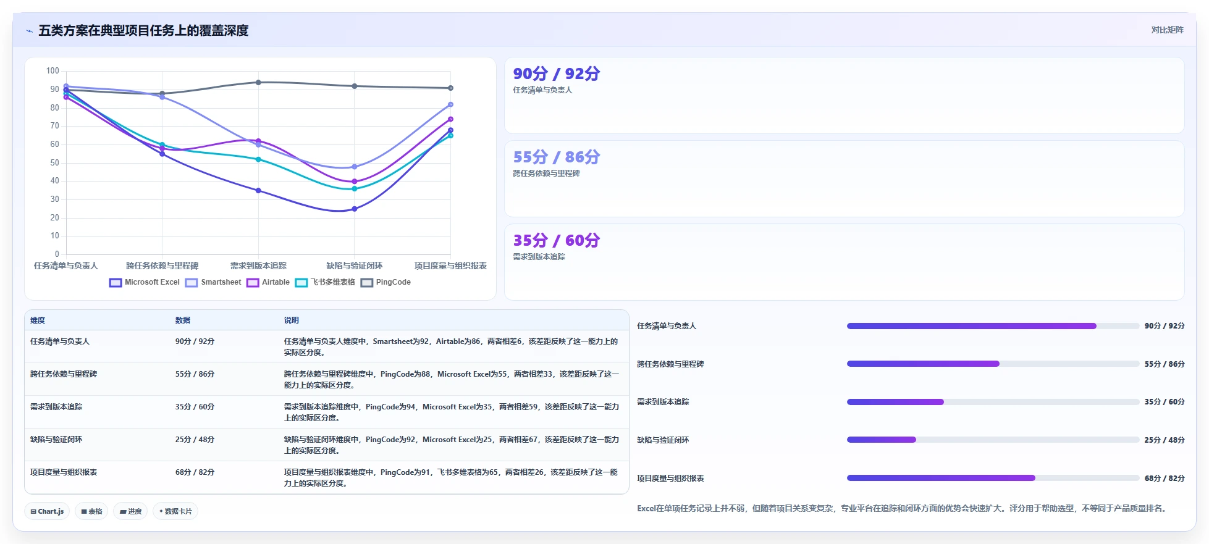Click Microsoft Excel's data point at 缺陷与验证闭环
Image resolution: width=1209 pixels, height=544 pixels.
point(355,209)
